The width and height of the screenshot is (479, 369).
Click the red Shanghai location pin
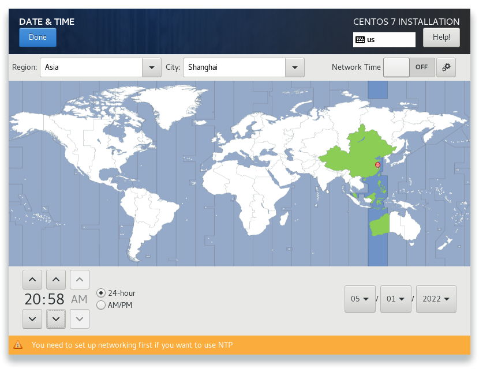click(x=377, y=165)
